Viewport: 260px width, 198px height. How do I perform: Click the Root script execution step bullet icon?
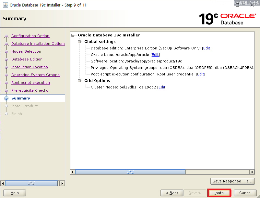click(x=6, y=83)
